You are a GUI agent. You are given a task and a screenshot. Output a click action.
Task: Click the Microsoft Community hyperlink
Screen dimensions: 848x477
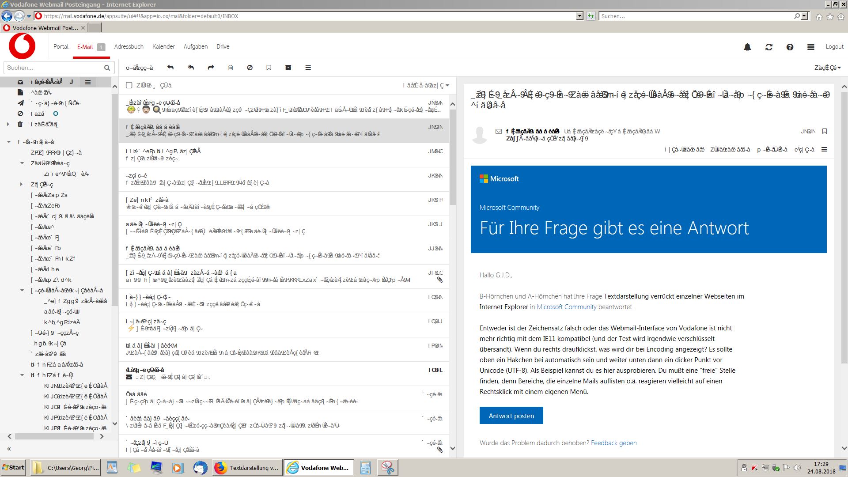tap(565, 307)
